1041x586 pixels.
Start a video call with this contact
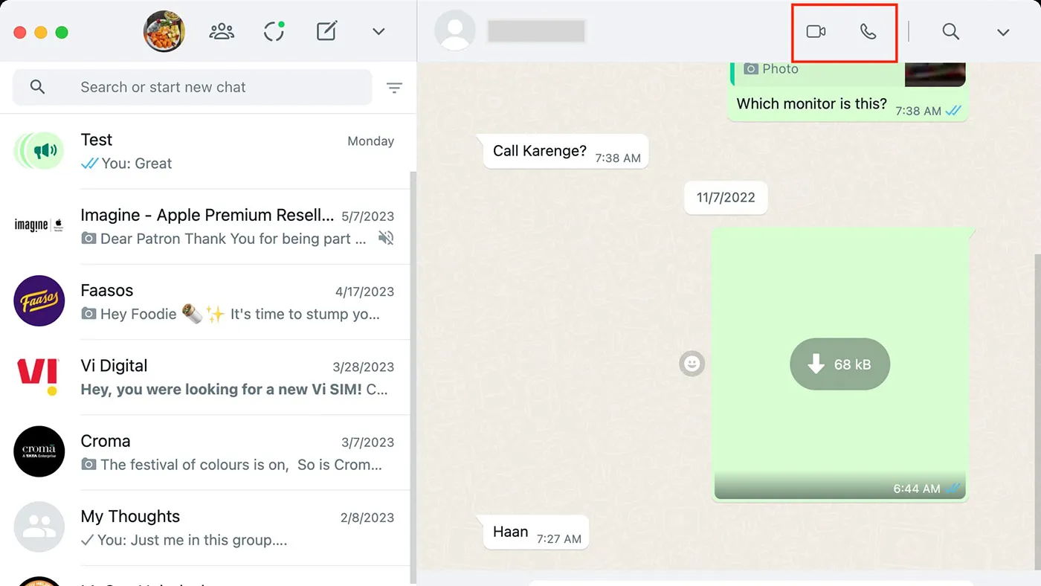pyautogui.click(x=816, y=32)
